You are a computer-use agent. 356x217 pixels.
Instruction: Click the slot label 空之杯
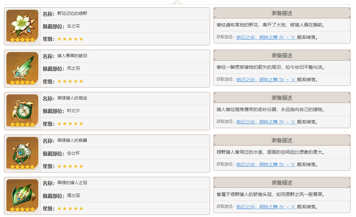pos(73,153)
